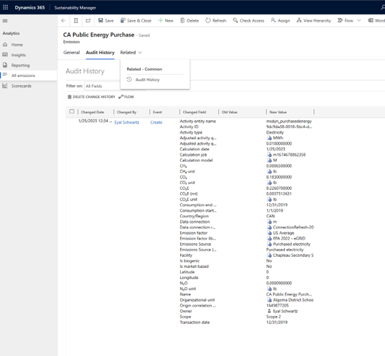This screenshot has width=385, height=356.
Task: Choose Audit History in Related flyout
Action: [x=147, y=79]
